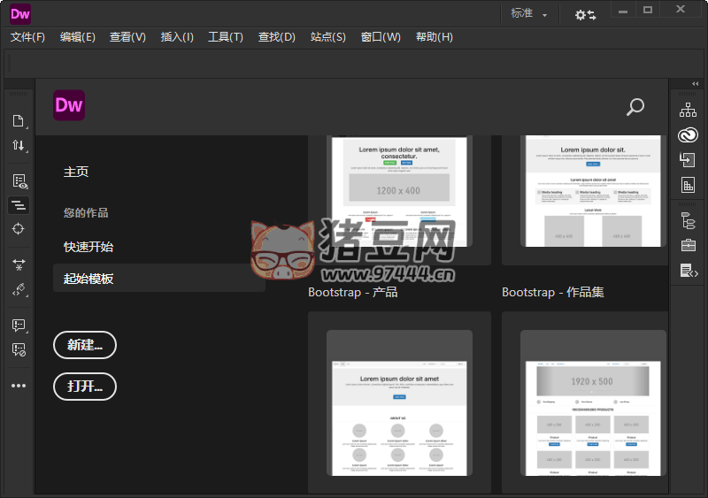Click the sync settings gear icon
The width and height of the screenshot is (708, 498).
click(585, 15)
